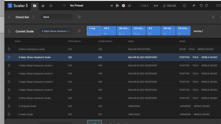Select the E maj chord pad
Image resolution: width=221 pixels, height=124 pixels.
coord(94,31)
